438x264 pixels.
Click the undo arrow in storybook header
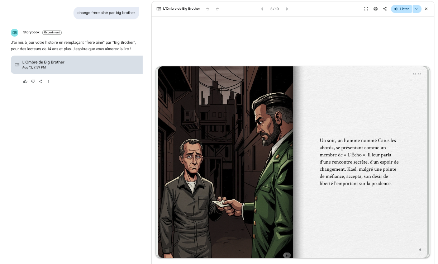tap(208, 9)
